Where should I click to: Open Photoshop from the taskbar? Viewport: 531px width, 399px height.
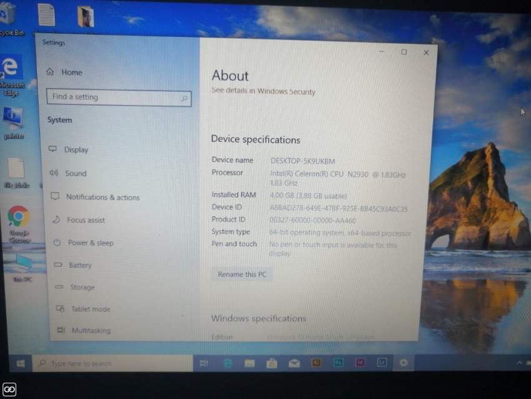[339, 363]
